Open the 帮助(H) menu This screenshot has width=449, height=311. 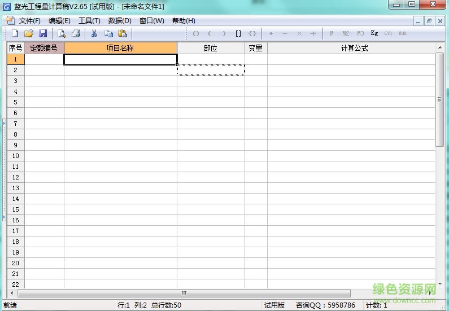click(x=184, y=21)
